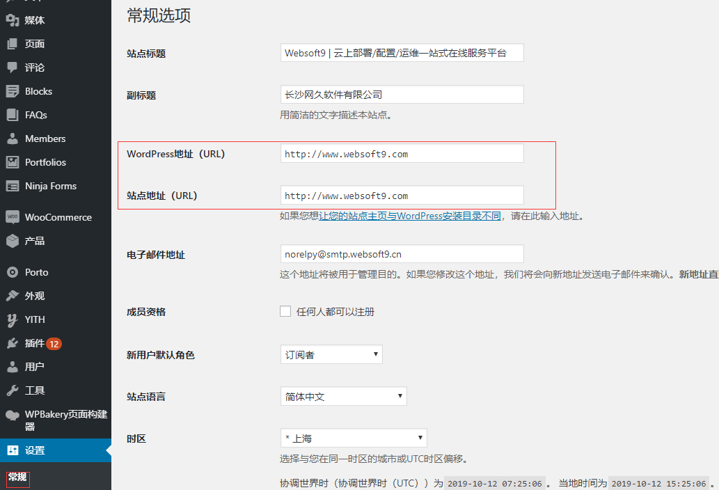Open the WooCommerce icon in the sidebar
This screenshot has width=719, height=490.
pos(12,217)
